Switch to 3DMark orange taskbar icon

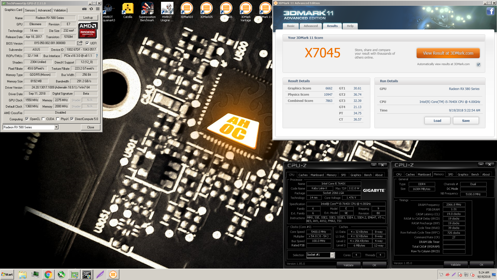click(x=113, y=275)
